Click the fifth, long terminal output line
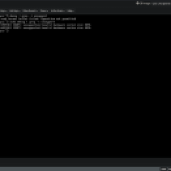 (x=45, y=28)
